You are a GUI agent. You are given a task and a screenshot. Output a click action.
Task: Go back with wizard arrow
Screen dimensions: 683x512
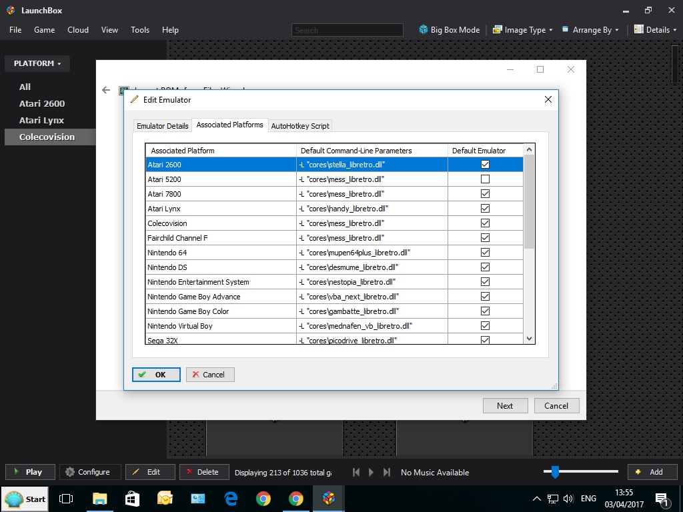pos(106,90)
